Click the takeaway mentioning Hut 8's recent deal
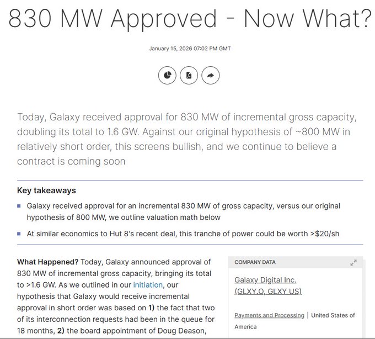375x339 pixels. pos(183,234)
